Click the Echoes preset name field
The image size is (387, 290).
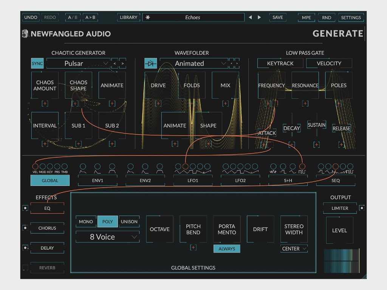pos(193,17)
